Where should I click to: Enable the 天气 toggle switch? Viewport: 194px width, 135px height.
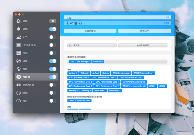click(x=53, y=37)
